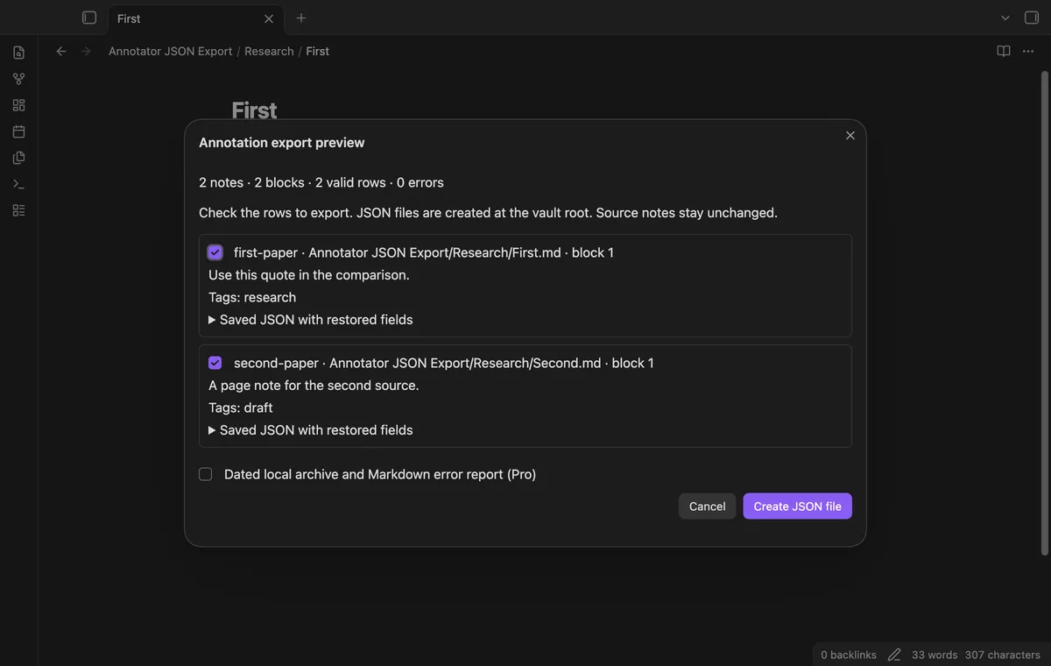
Task: Click first-paper row header path text
Action: (424, 252)
